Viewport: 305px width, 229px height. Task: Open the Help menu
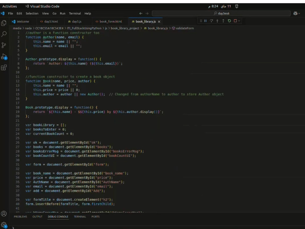(x=88, y=13)
